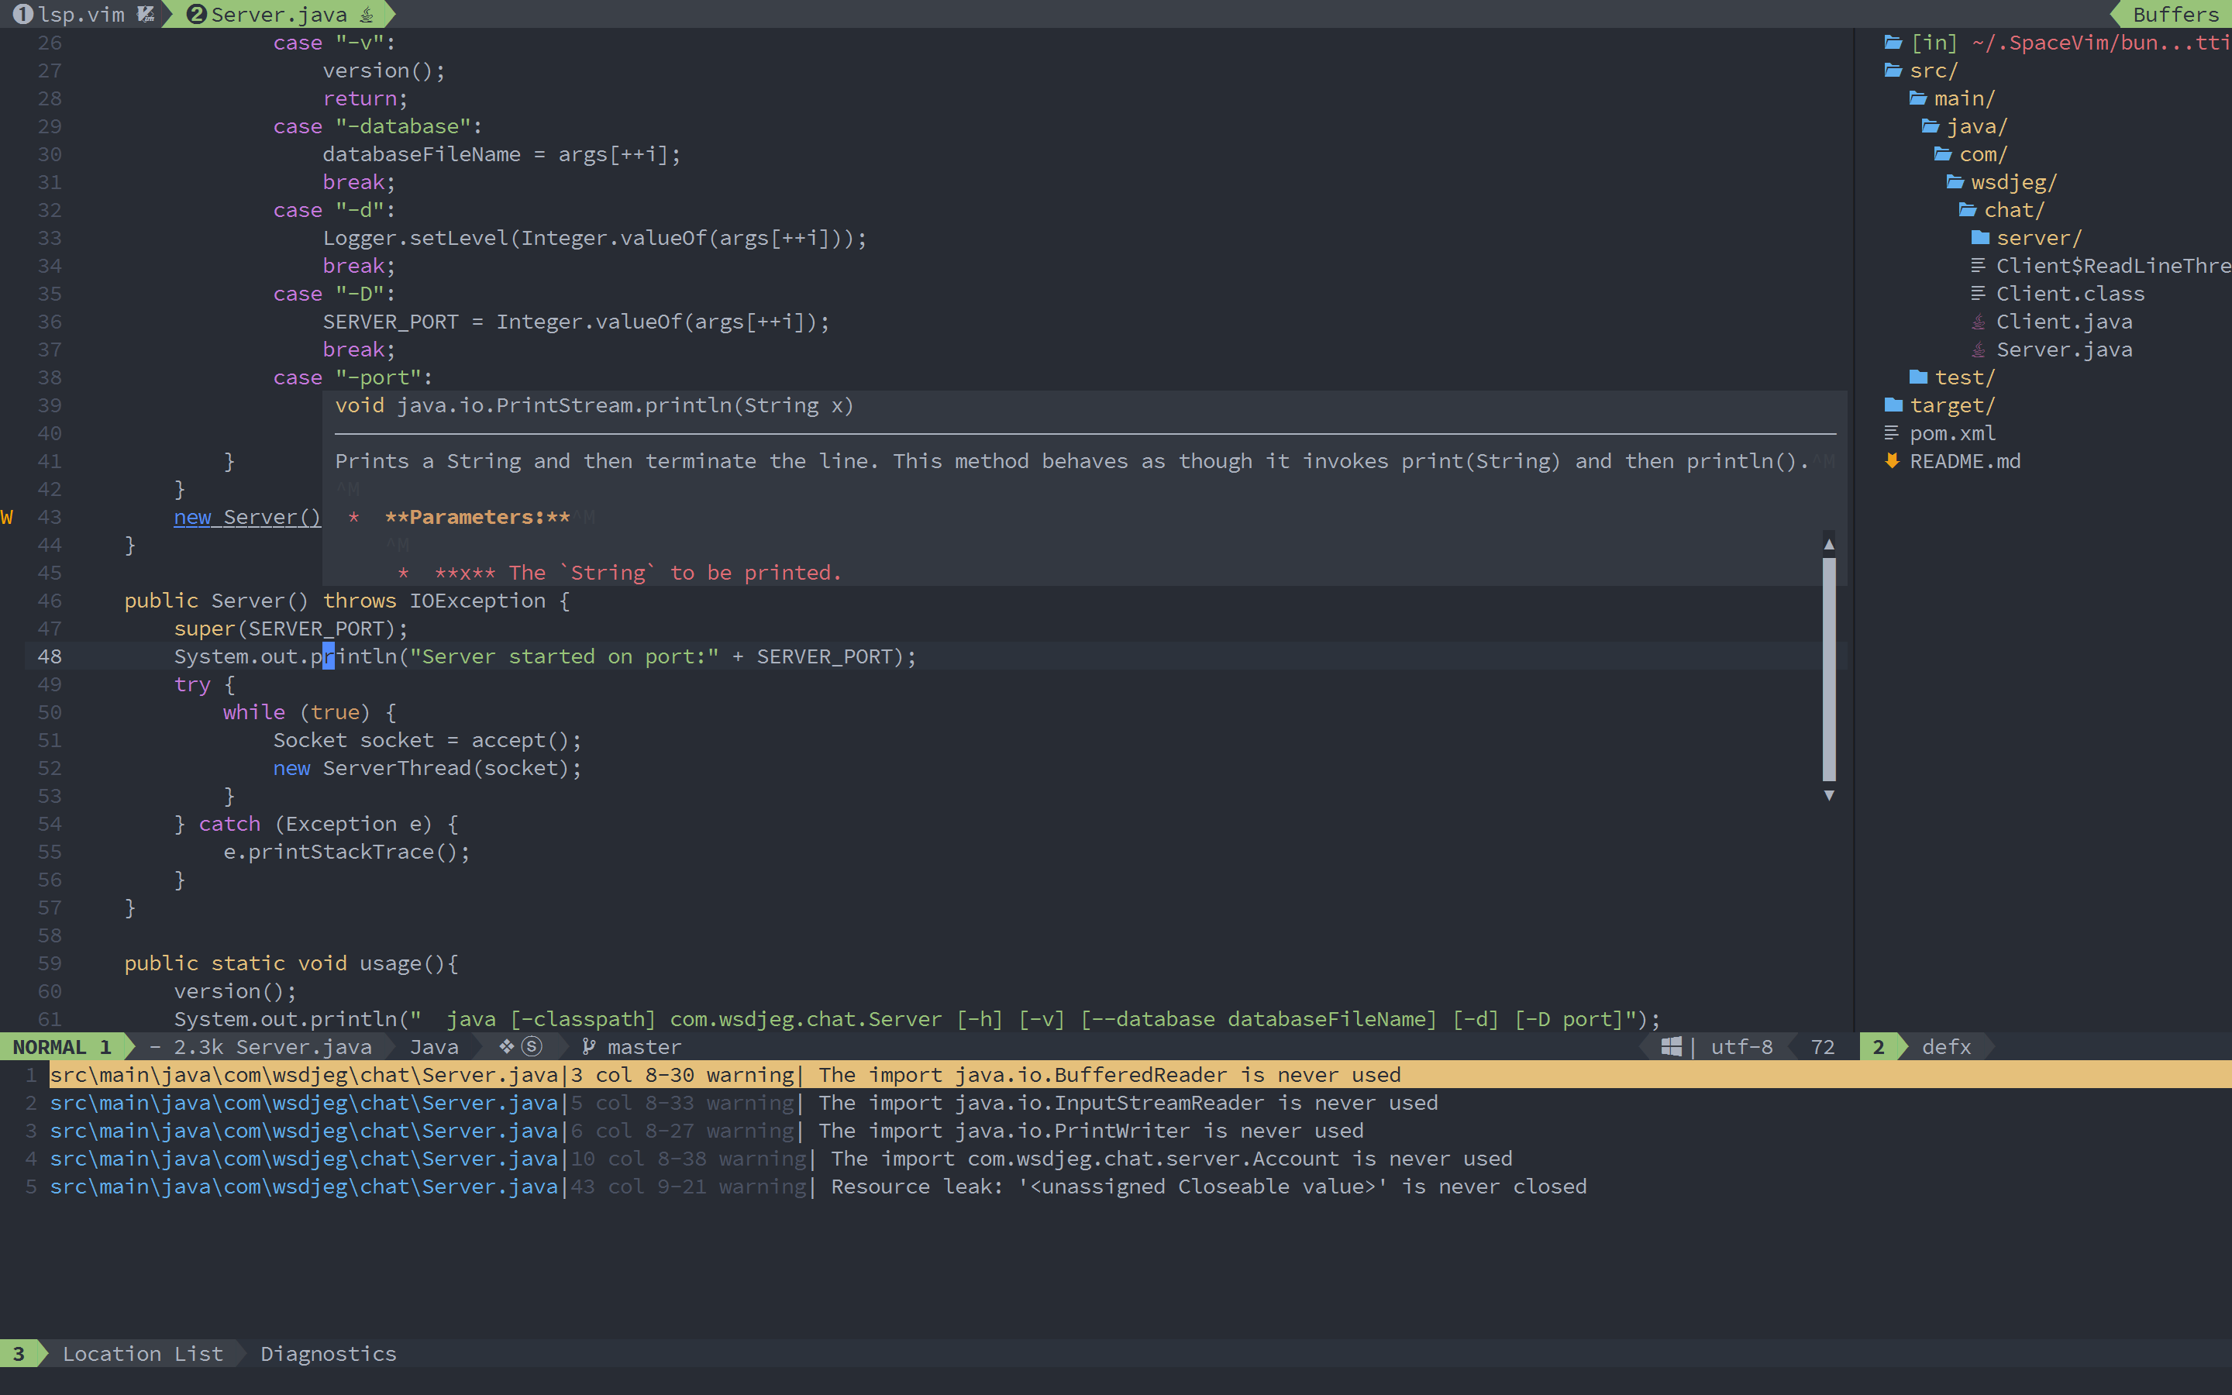Drag the vertical scrollbar in editor panel
2232x1395 pixels.
1832,667
